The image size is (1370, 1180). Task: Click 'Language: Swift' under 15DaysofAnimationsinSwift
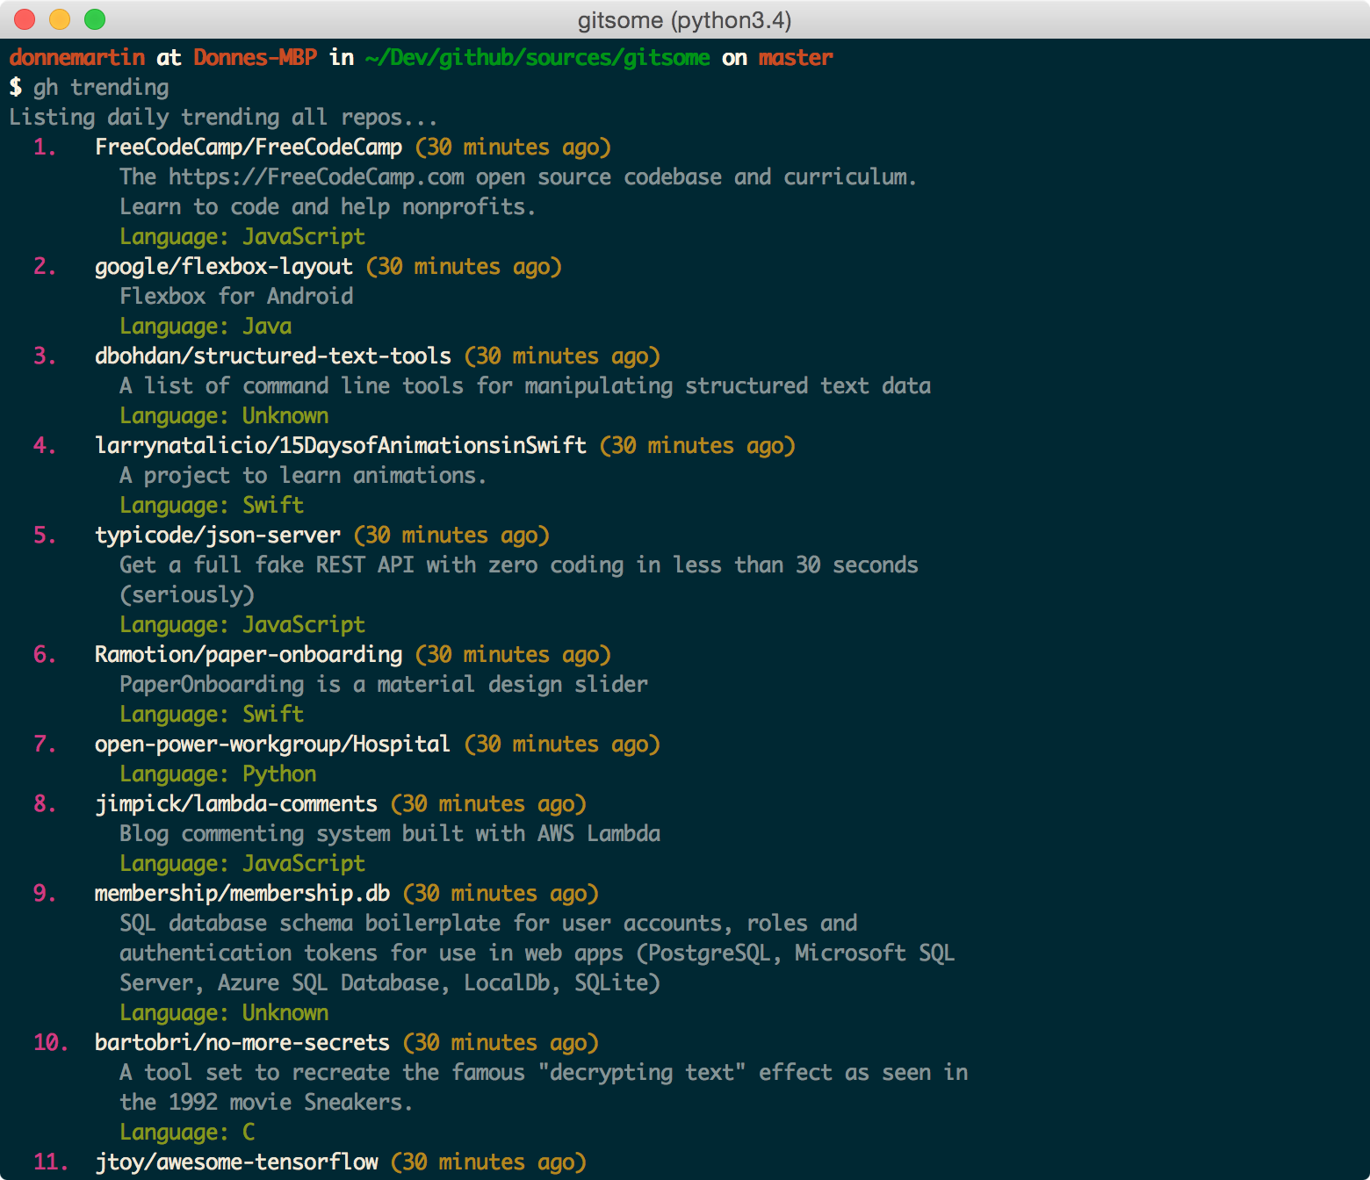[x=212, y=506]
